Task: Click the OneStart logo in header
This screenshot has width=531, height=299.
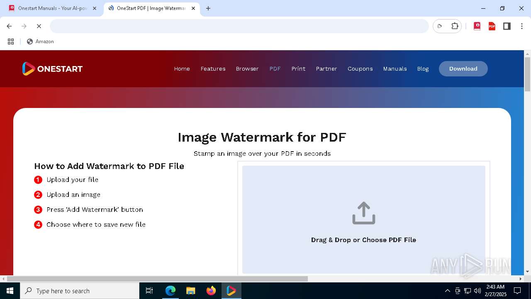Action: click(52, 69)
